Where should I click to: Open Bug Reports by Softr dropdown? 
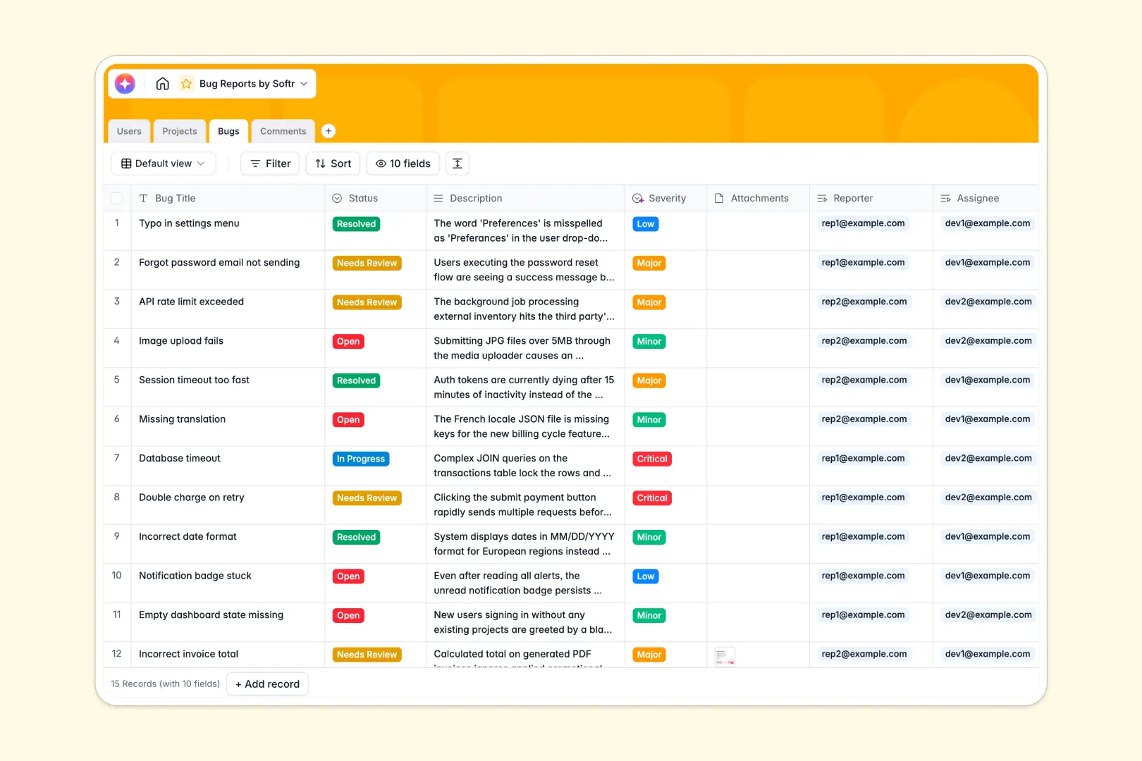coord(254,84)
